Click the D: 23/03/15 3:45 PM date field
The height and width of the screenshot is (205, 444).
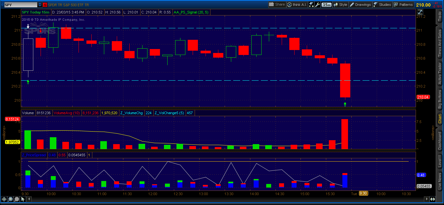point(68,12)
